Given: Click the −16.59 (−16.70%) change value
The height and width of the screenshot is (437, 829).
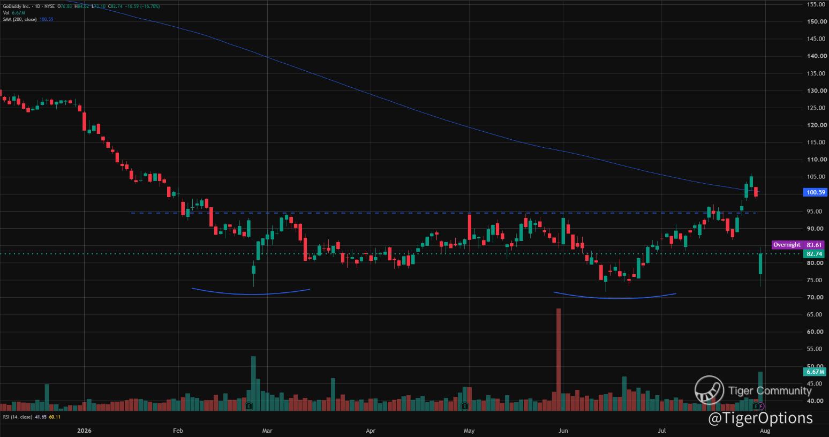Looking at the screenshot, I should tap(142, 6).
